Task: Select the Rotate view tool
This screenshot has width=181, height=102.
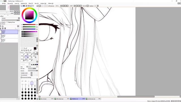Action: [x=26, y=50]
